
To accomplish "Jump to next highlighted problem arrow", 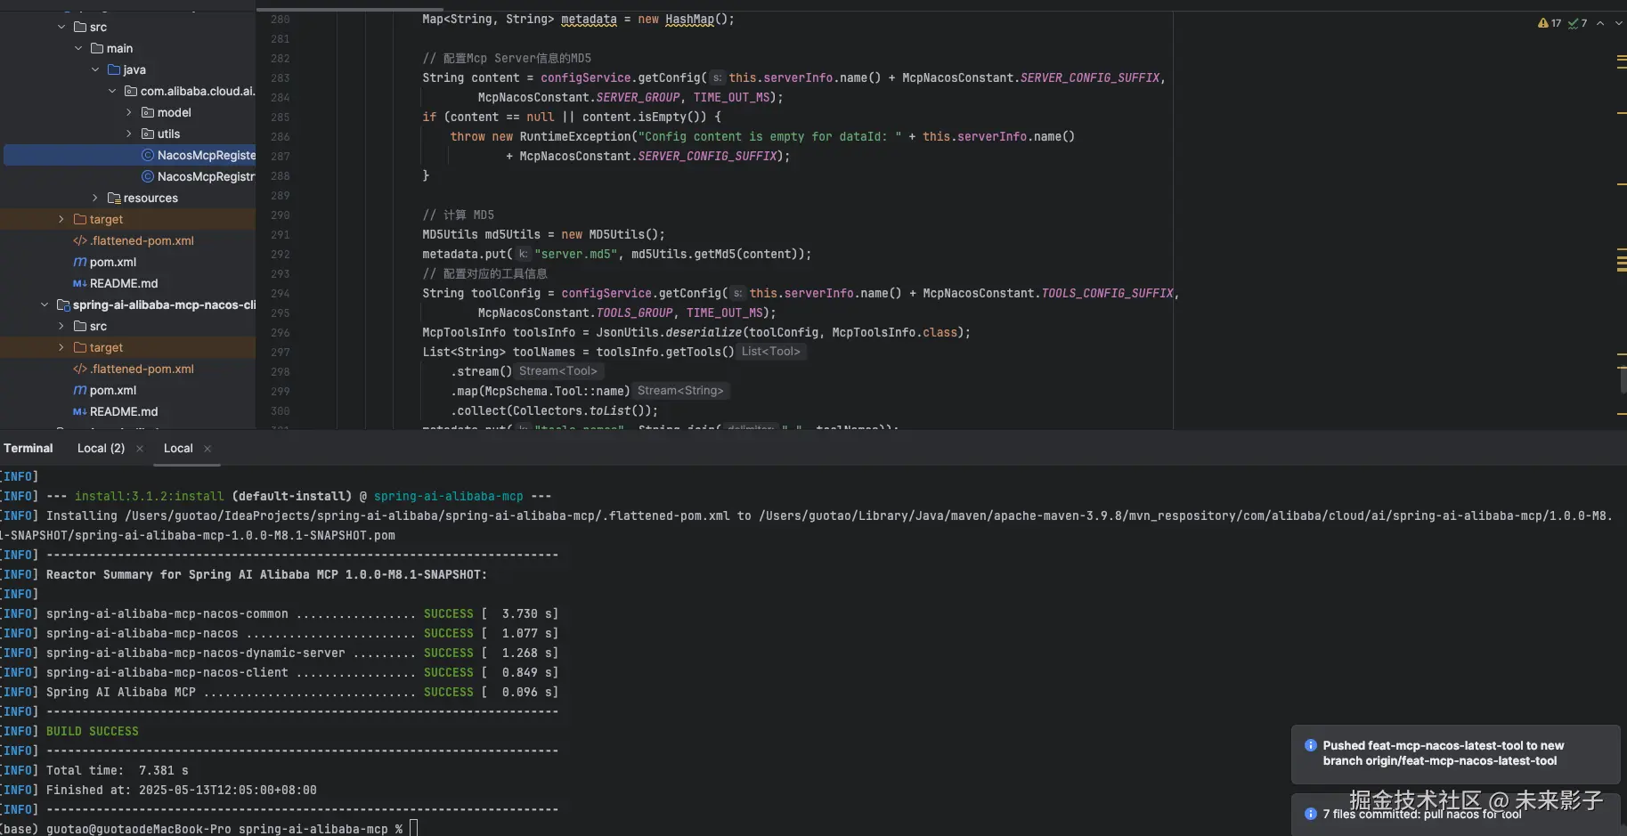I will tap(1617, 23).
